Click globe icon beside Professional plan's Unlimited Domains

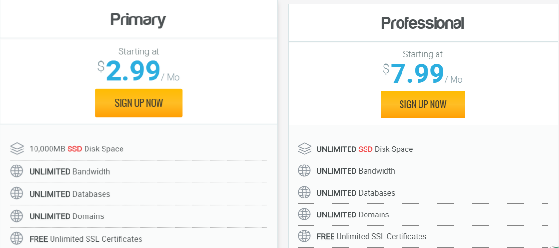tap(305, 215)
